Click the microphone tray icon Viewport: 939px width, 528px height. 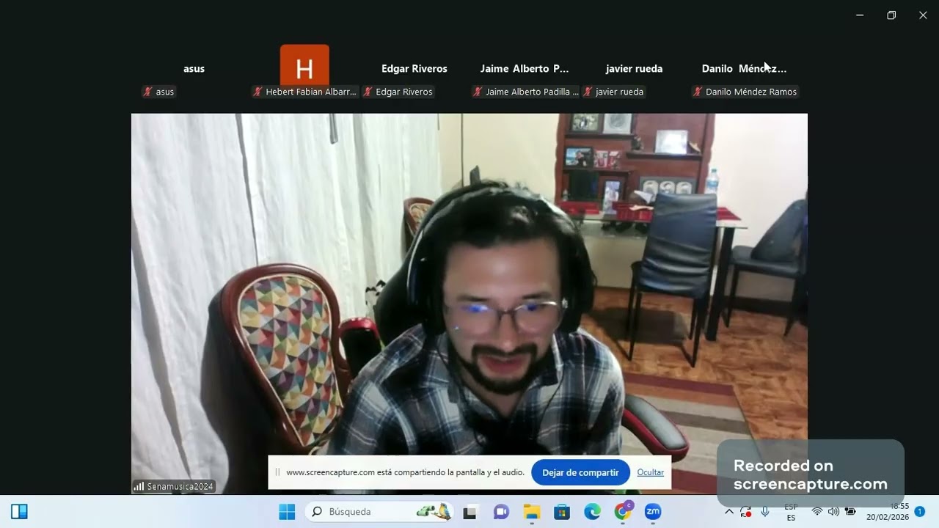pyautogui.click(x=765, y=512)
